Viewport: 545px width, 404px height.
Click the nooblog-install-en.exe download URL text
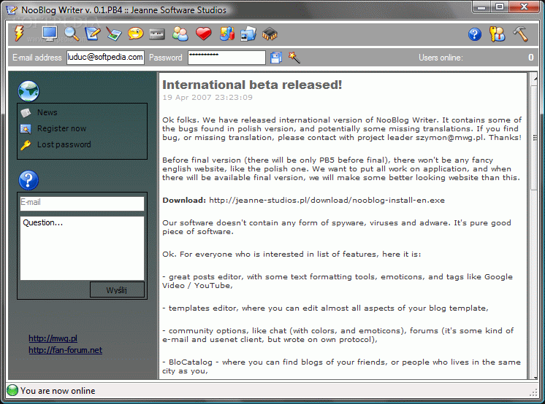[x=327, y=201]
